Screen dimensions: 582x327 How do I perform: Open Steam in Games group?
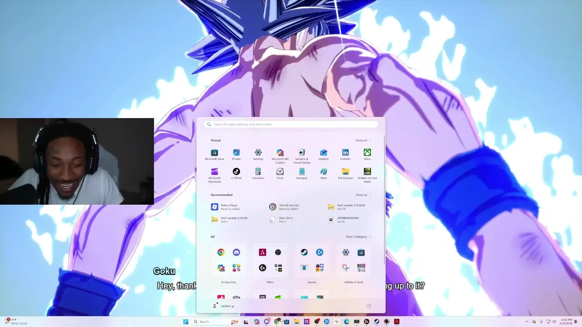[x=304, y=252]
